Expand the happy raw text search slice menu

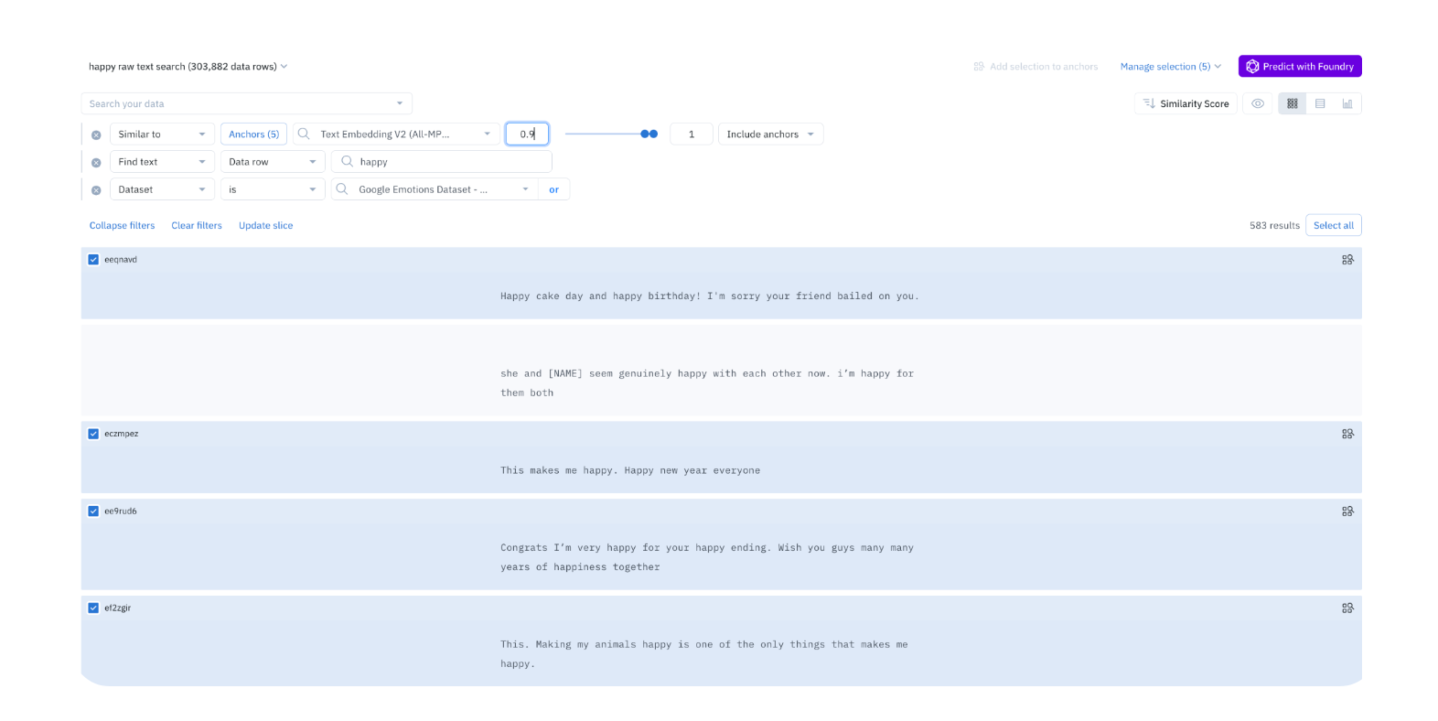pos(188,67)
